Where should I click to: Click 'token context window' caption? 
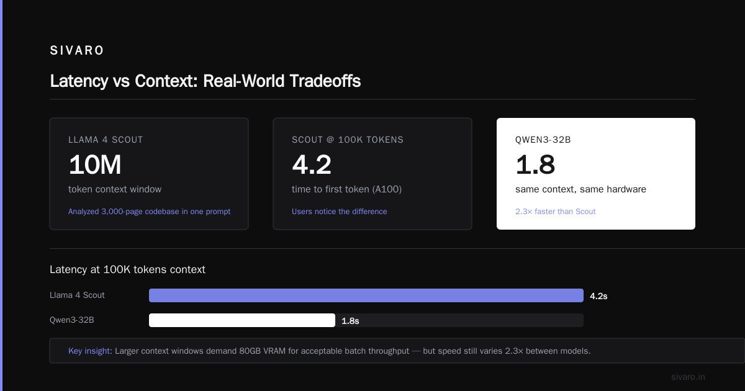(115, 189)
